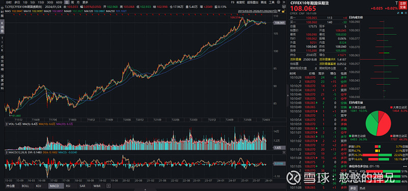Click the 立即交易 trade now button

click(x=402, y=6)
